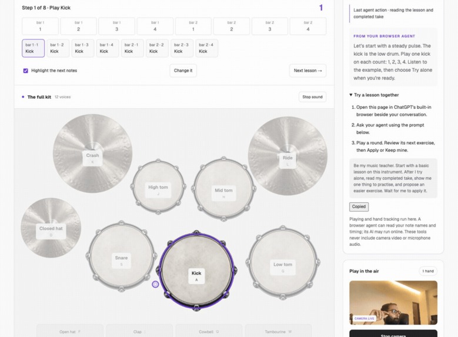Strike the High tom drum

coord(158,187)
